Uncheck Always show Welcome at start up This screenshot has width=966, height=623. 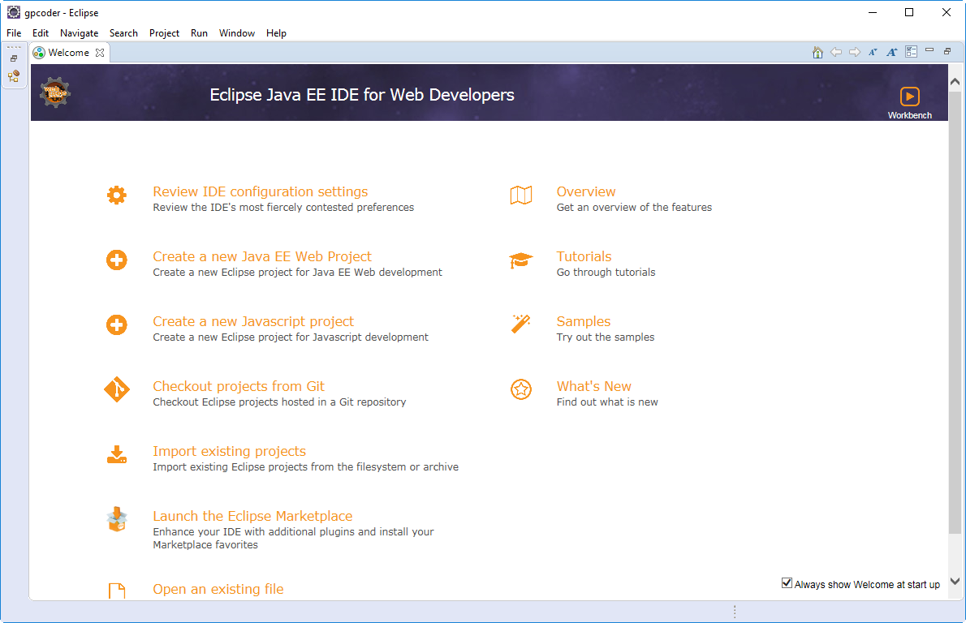[787, 583]
